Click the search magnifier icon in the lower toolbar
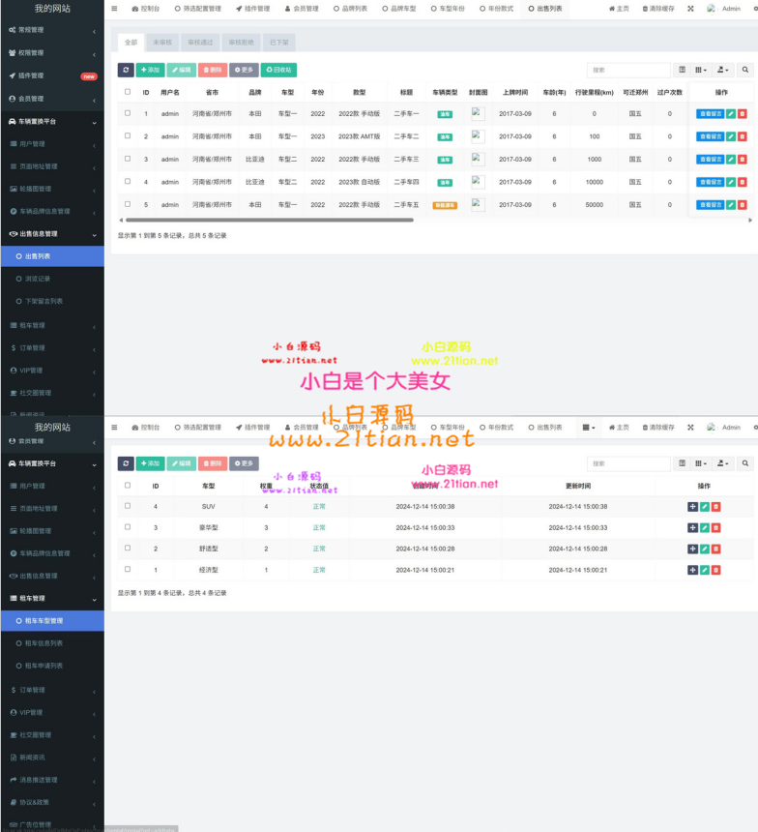758x832 pixels. (x=745, y=463)
